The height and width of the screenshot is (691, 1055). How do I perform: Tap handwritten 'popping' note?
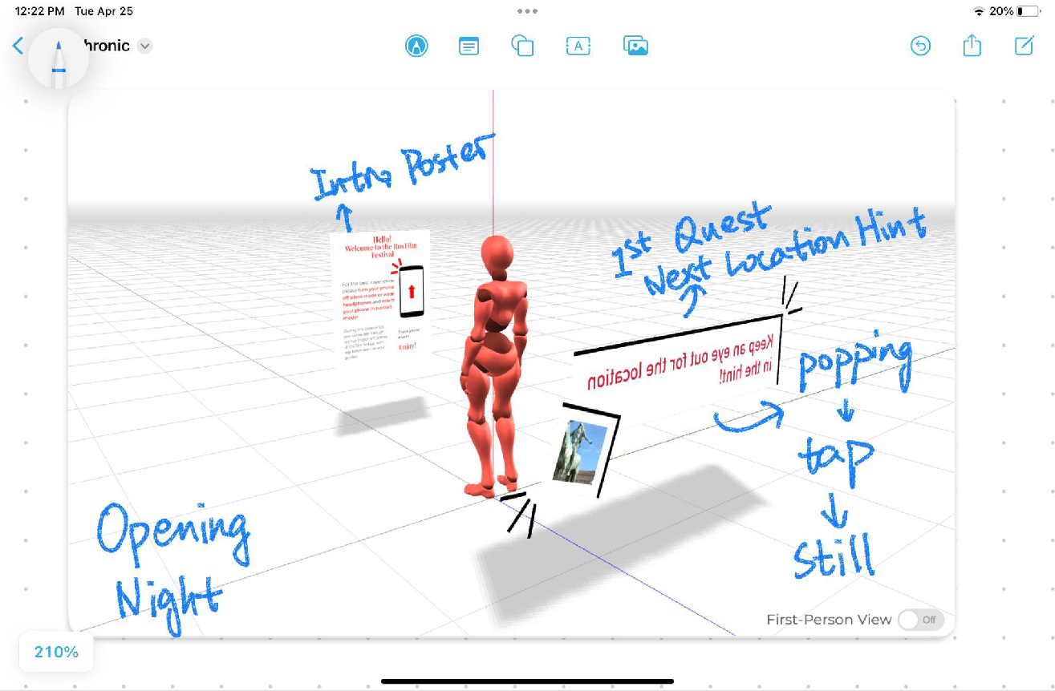click(854, 362)
